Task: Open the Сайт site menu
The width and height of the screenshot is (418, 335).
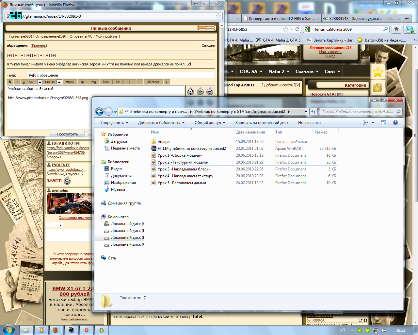Action: point(332,71)
